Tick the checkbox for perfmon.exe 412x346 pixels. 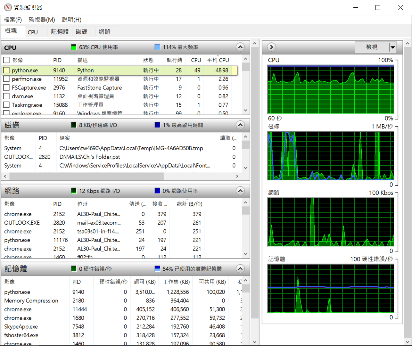click(6, 79)
